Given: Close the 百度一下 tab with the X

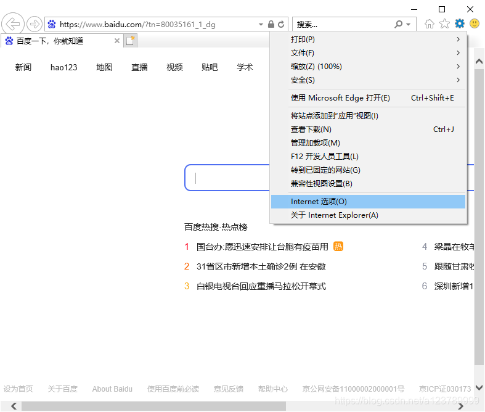Looking at the screenshot, I should 117,41.
